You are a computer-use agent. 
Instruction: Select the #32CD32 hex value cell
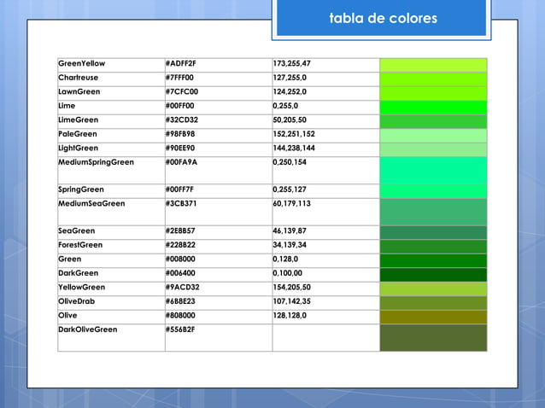coord(218,120)
